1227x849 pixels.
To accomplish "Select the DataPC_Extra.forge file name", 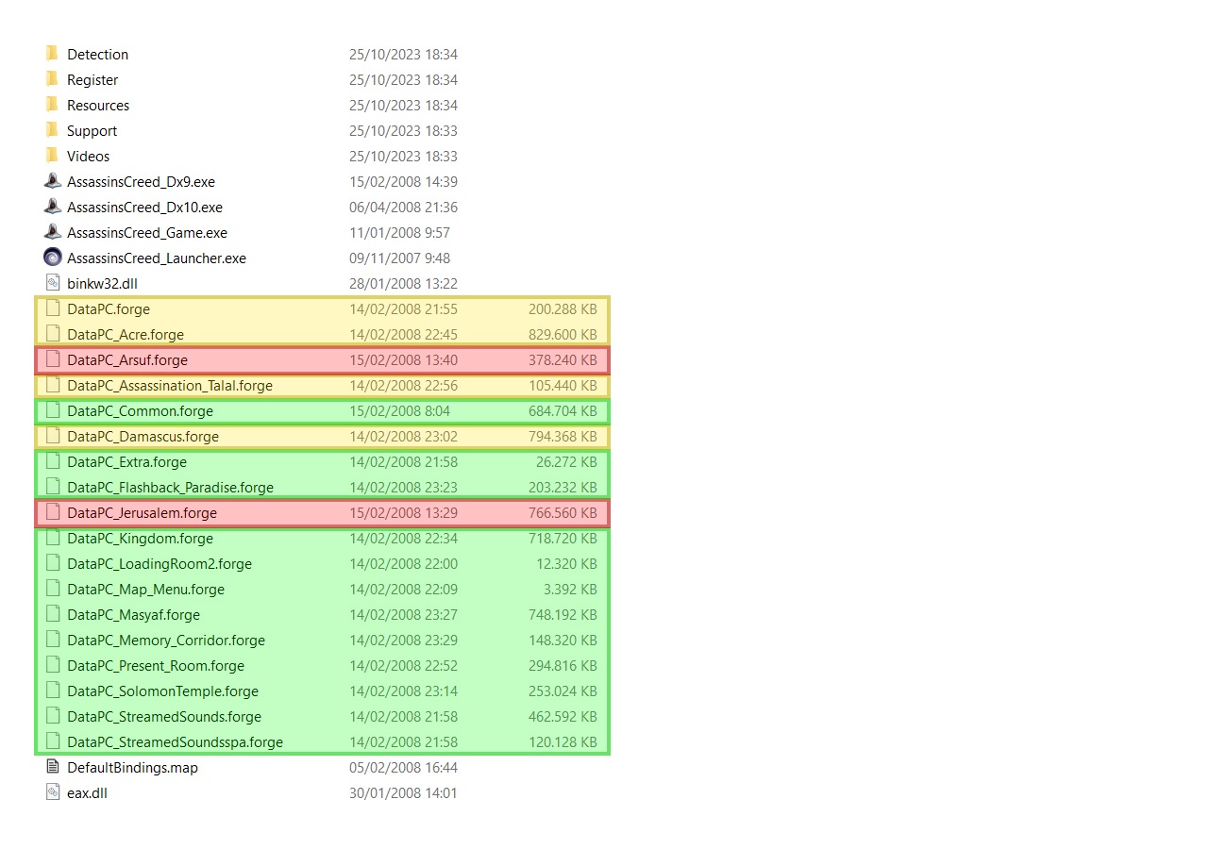I will pyautogui.click(x=126, y=462).
